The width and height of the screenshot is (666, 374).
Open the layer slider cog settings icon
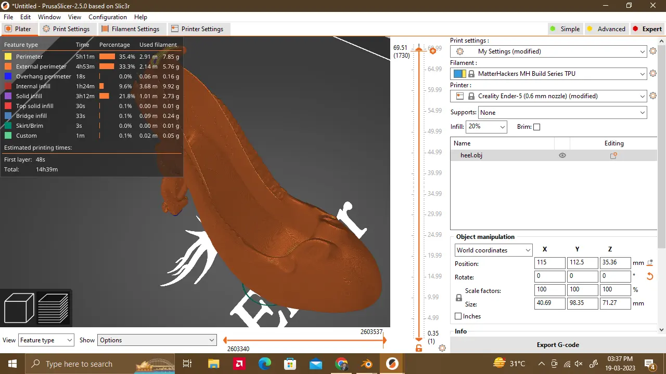pos(442,348)
